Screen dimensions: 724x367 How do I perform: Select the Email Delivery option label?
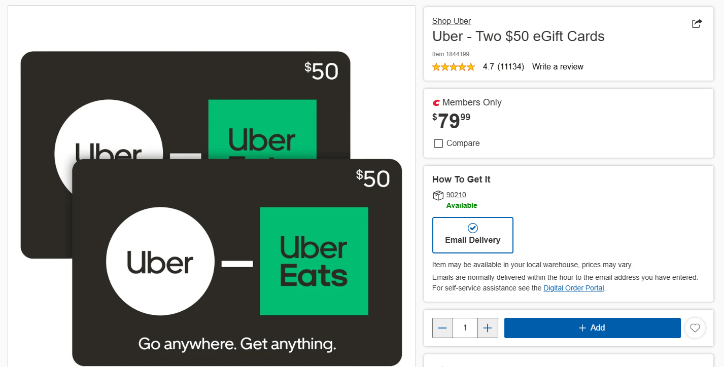473,240
